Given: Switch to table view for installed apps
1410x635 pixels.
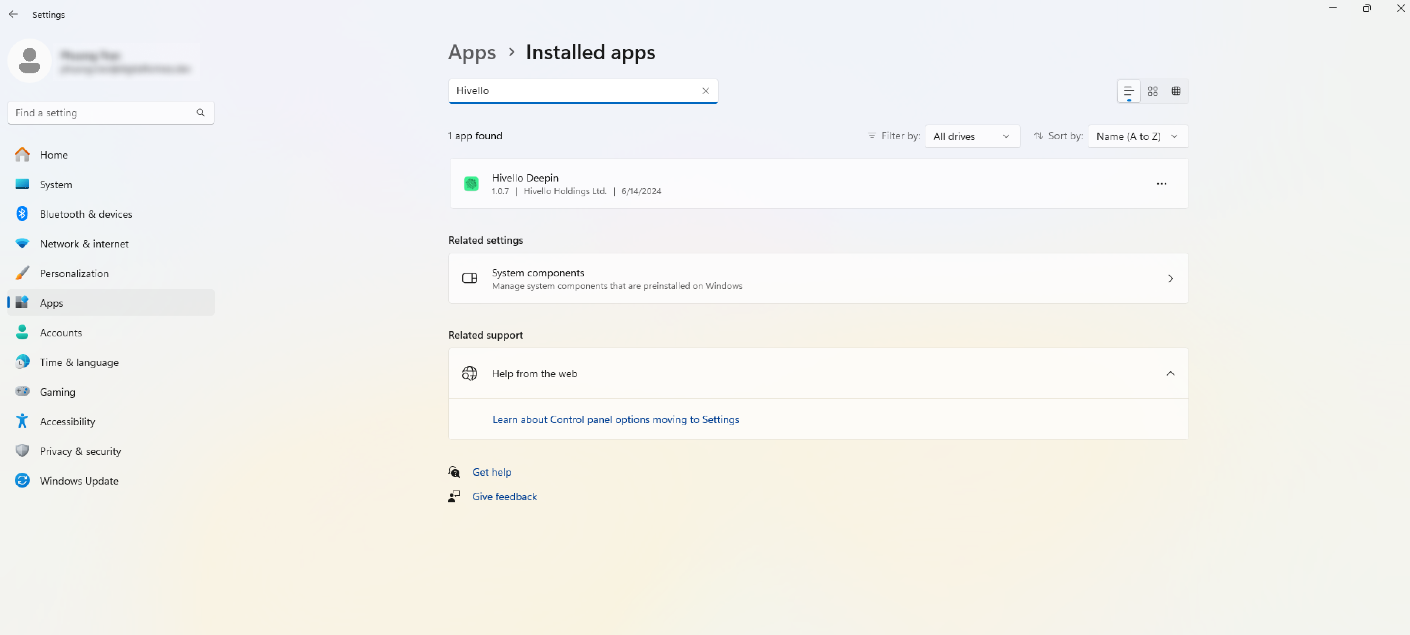Looking at the screenshot, I should (1176, 91).
